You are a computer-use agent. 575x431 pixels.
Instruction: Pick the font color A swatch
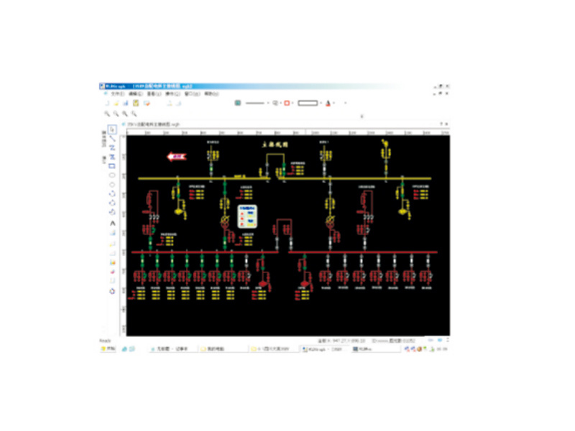tap(328, 103)
